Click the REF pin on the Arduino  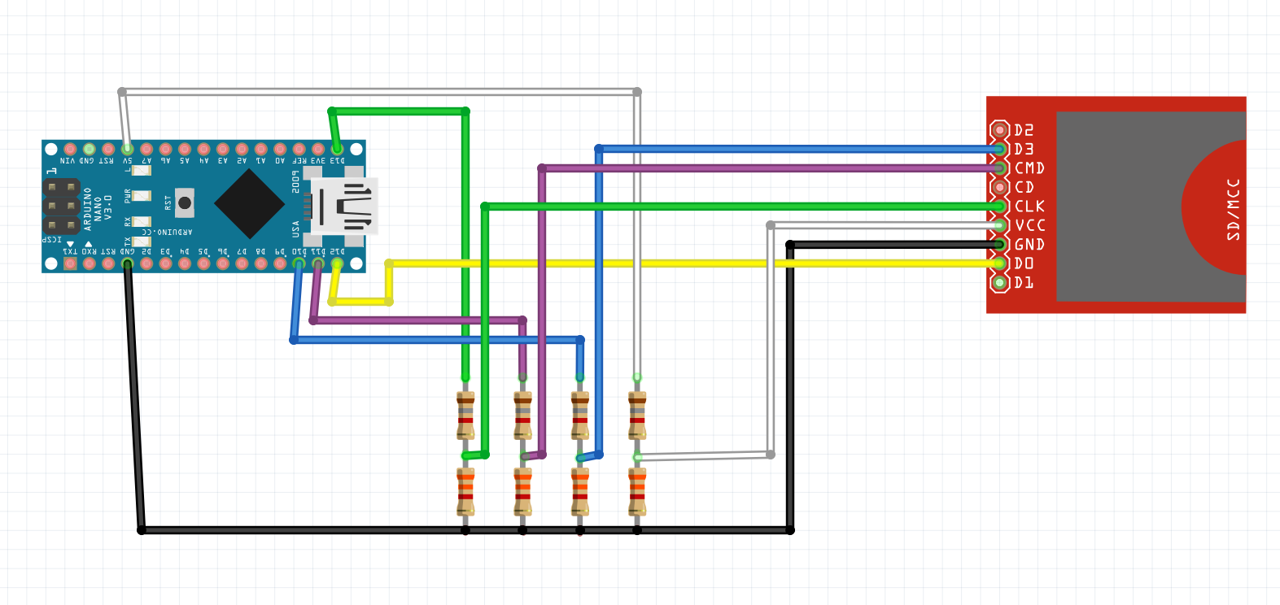pos(299,149)
